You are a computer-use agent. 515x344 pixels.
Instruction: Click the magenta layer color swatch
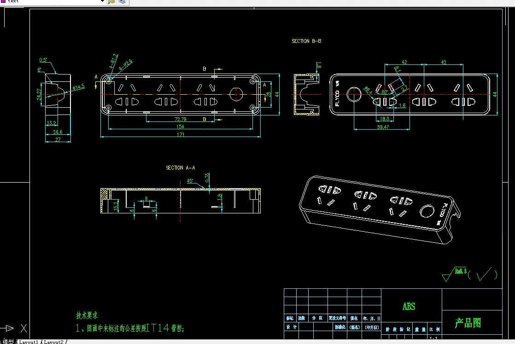click(x=3, y=1)
